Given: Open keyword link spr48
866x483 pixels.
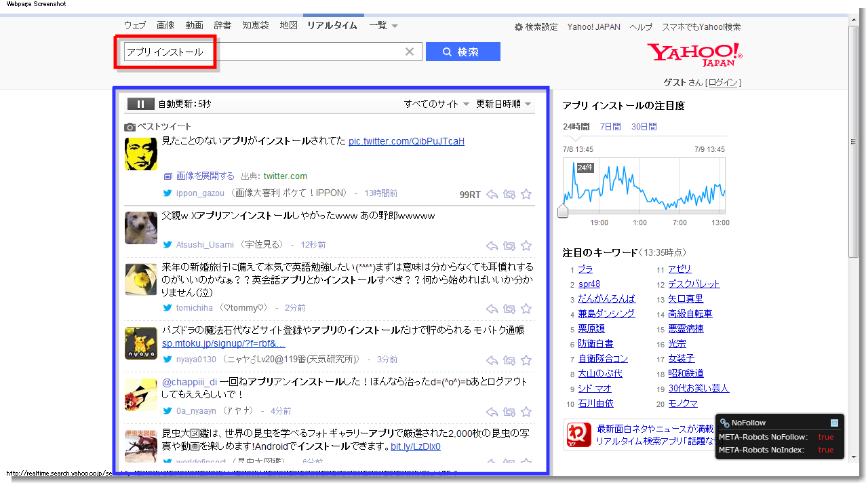Looking at the screenshot, I should (589, 284).
